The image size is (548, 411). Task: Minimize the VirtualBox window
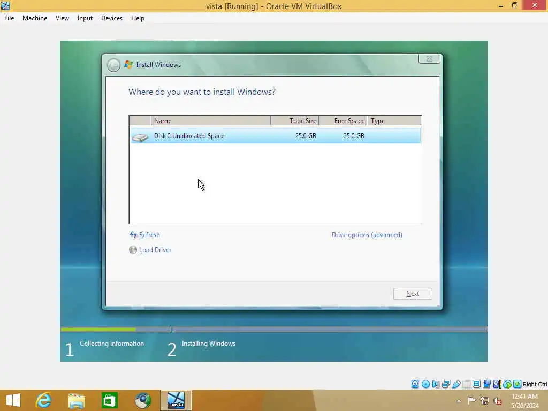(501, 5)
